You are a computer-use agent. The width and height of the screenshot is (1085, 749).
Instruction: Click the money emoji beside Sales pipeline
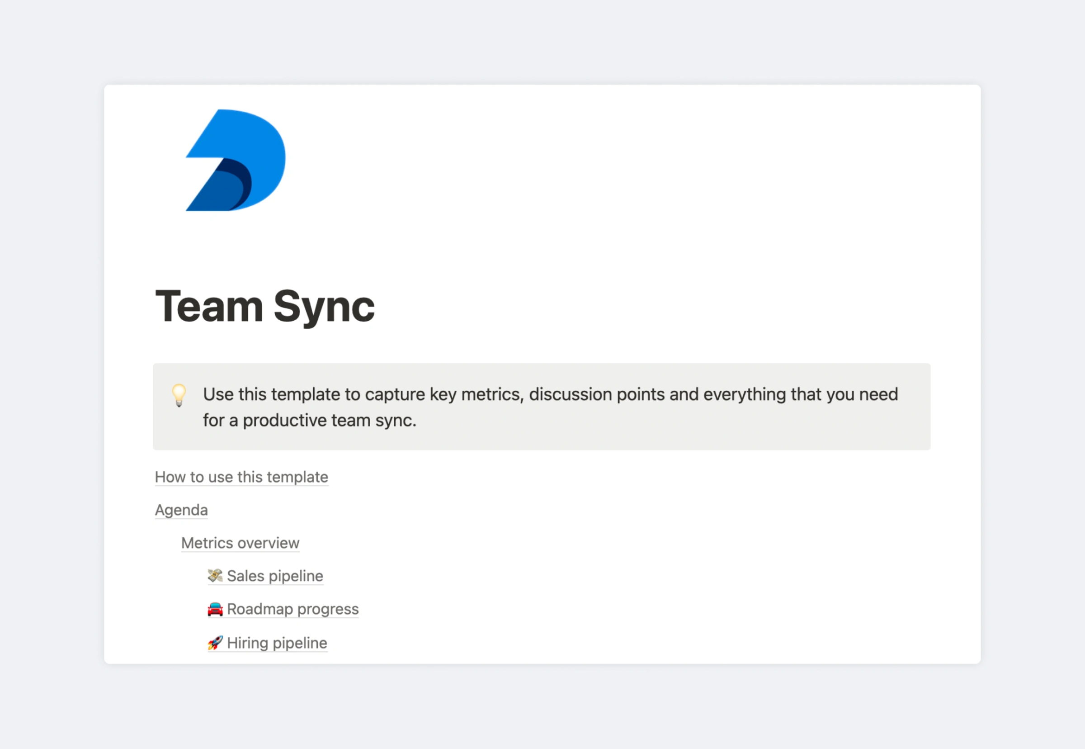[x=215, y=575]
